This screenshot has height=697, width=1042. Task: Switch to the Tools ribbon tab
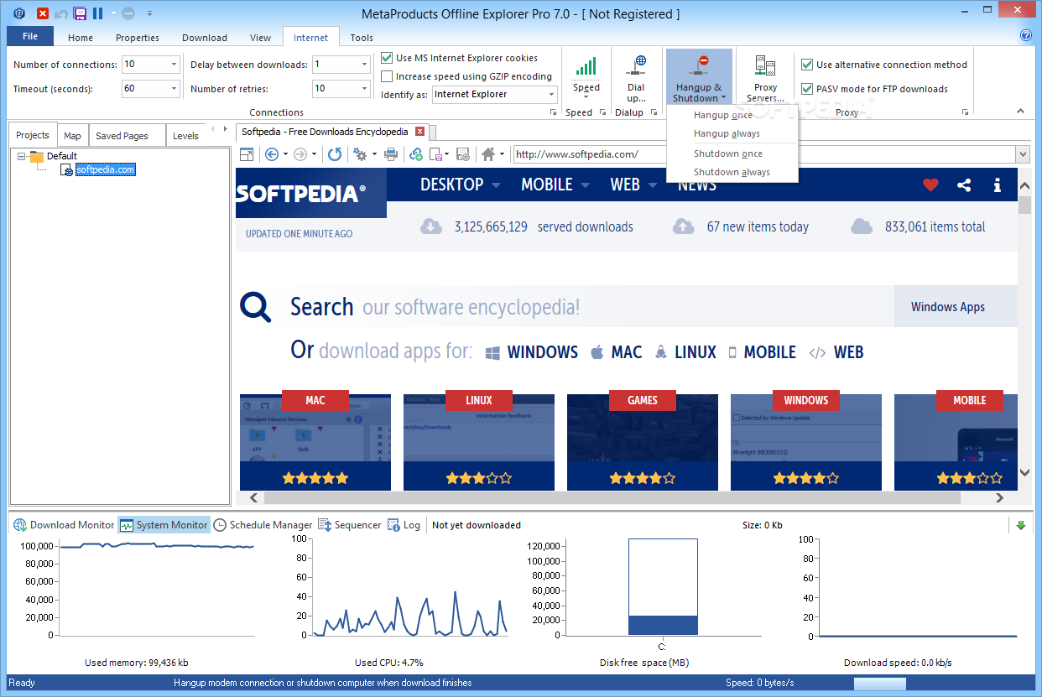click(362, 38)
